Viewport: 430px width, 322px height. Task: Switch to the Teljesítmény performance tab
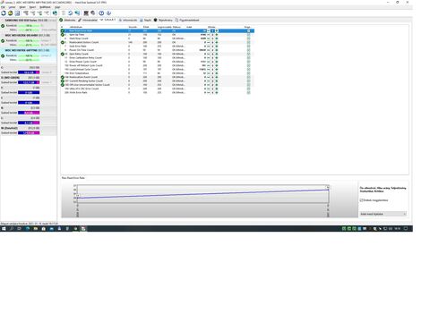coord(163,20)
